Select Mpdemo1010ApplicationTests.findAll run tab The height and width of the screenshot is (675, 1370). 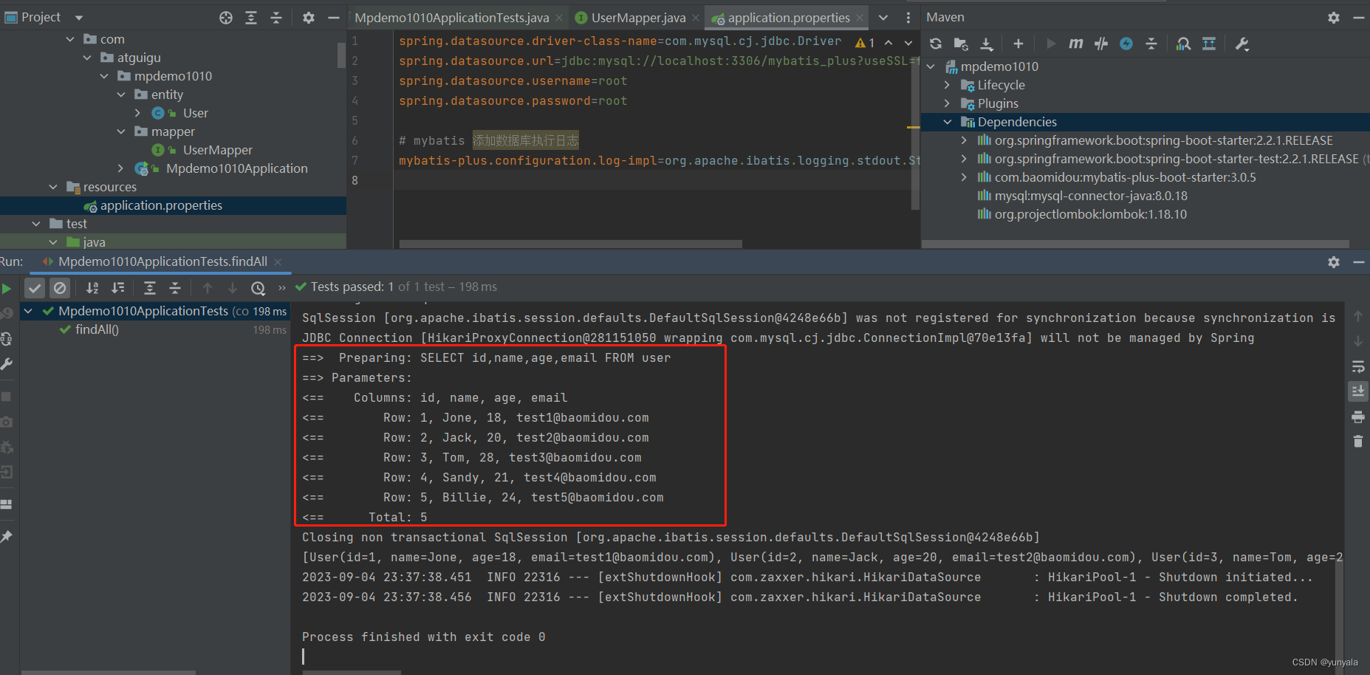coord(162,261)
